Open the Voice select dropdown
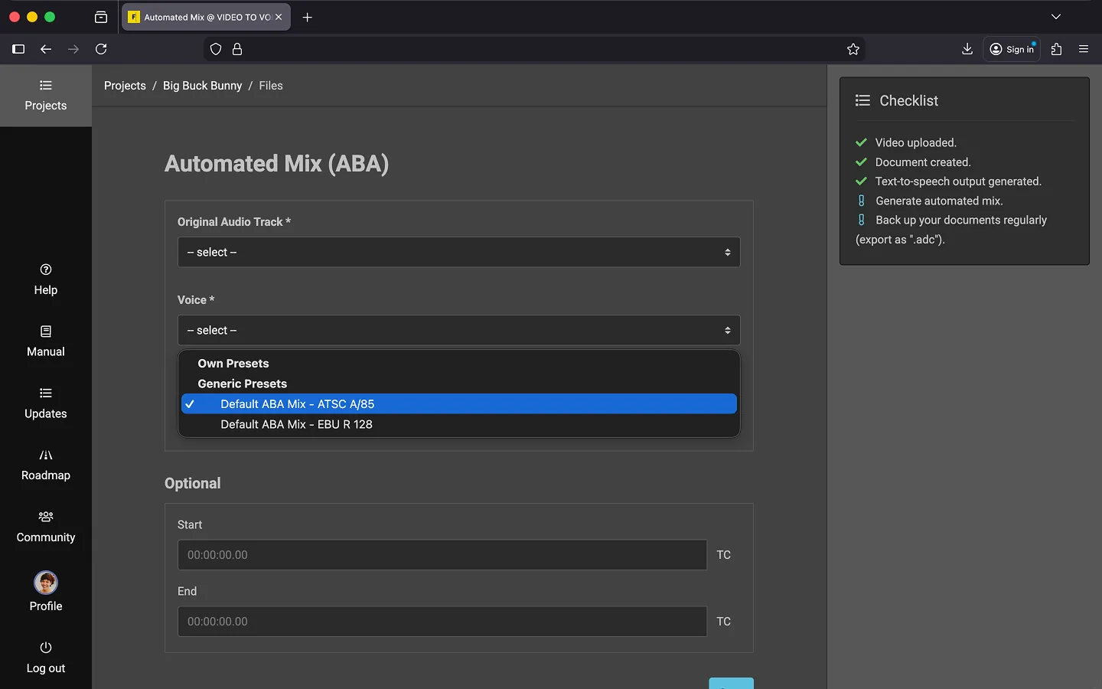Viewport: 1102px width, 689px height. pos(458,331)
